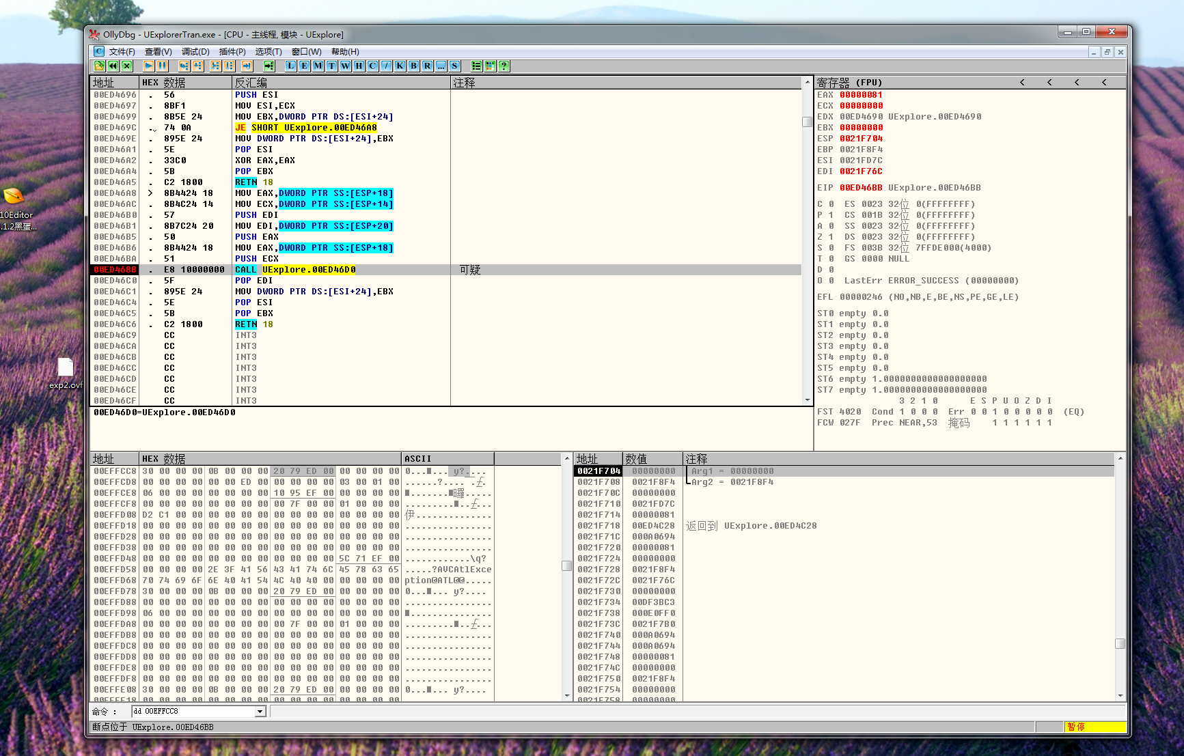
Task: Click the Open file toolbar icon
Action: [x=100, y=66]
